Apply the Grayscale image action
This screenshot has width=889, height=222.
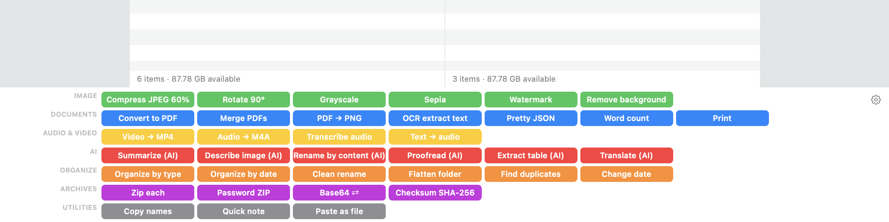(339, 100)
